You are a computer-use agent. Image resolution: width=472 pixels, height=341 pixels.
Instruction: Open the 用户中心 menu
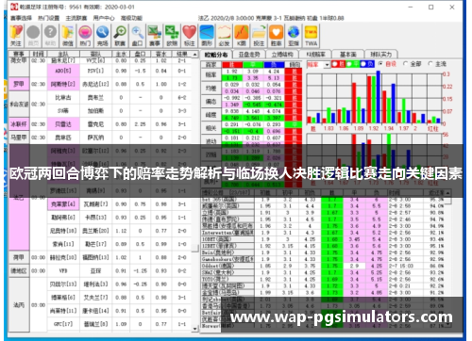pyautogui.click(x=104, y=18)
